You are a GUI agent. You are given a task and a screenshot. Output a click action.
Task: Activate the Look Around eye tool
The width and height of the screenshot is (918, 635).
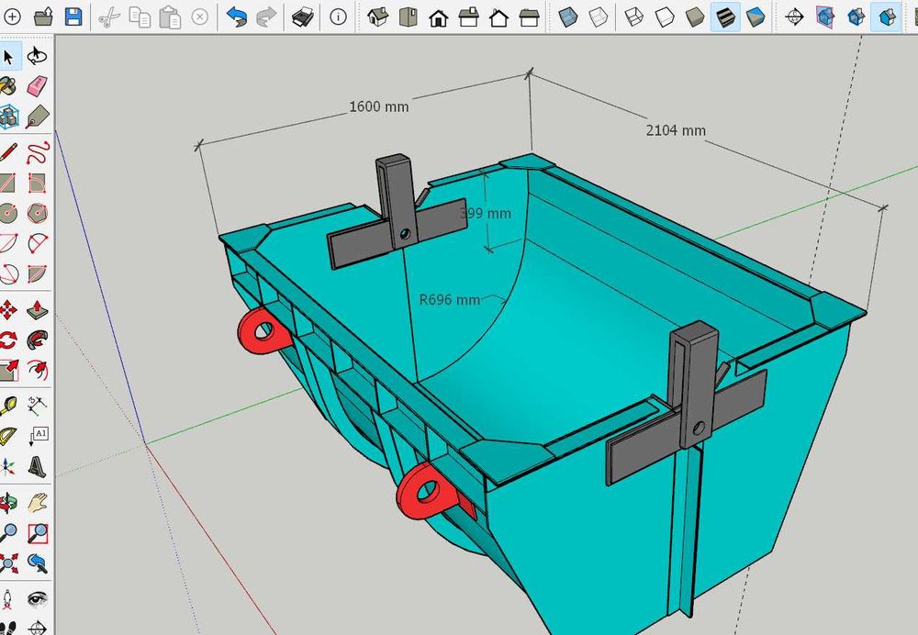(37, 599)
